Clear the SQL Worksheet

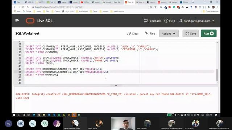pyautogui.click(x=133, y=34)
